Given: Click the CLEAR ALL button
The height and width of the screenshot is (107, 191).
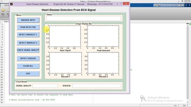Looking at the screenshot, I should pos(28,66).
